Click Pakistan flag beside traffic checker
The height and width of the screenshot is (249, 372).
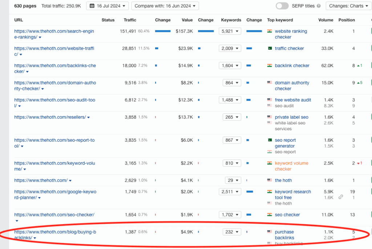click(269, 48)
